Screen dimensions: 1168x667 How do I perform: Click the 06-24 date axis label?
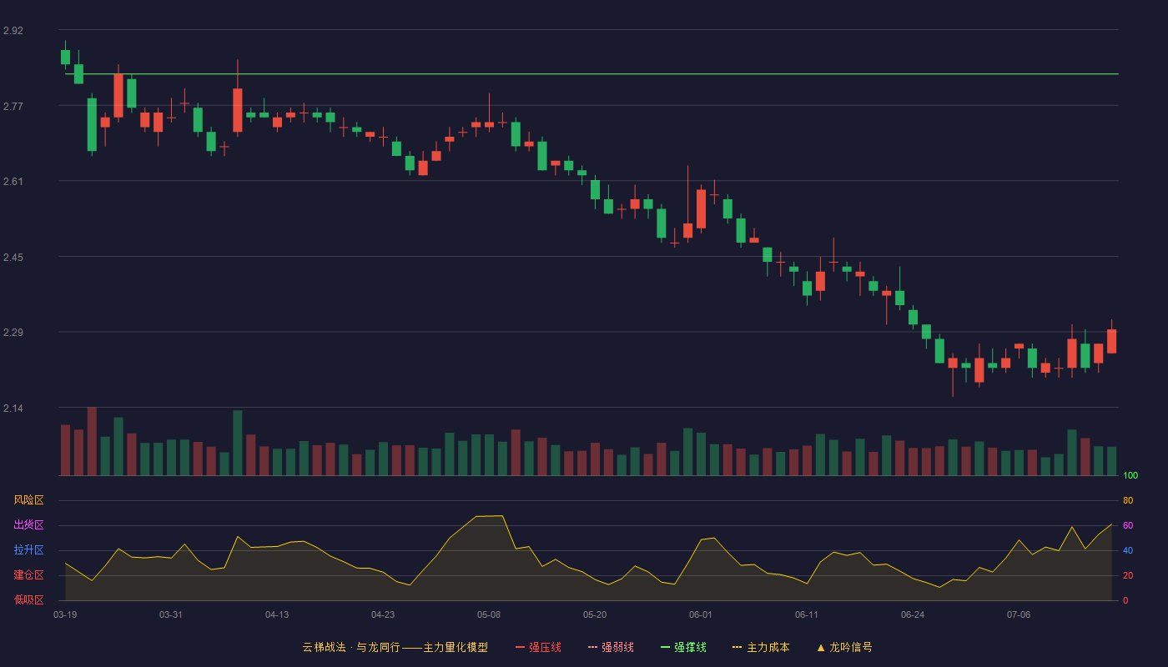pos(913,614)
